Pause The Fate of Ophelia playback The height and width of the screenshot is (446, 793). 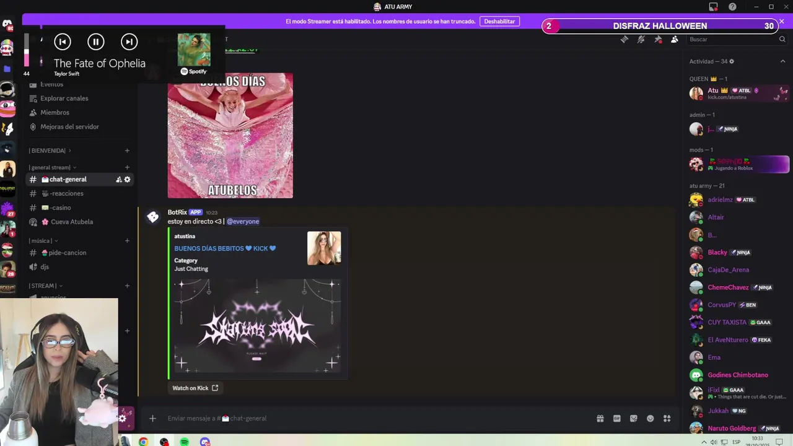[x=96, y=42]
